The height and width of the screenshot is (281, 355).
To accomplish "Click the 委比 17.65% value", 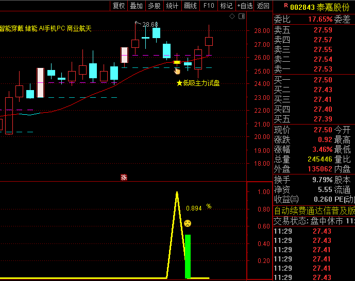I will coord(320,19).
